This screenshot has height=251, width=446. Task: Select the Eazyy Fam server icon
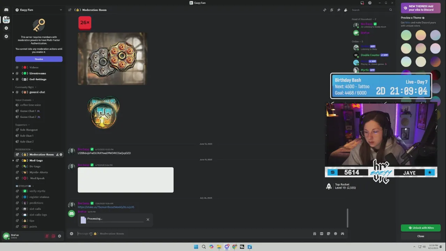pyautogui.click(x=6, y=20)
